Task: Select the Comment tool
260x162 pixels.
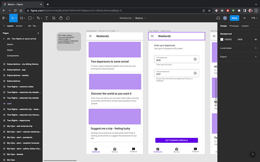Action: click(x=68, y=18)
